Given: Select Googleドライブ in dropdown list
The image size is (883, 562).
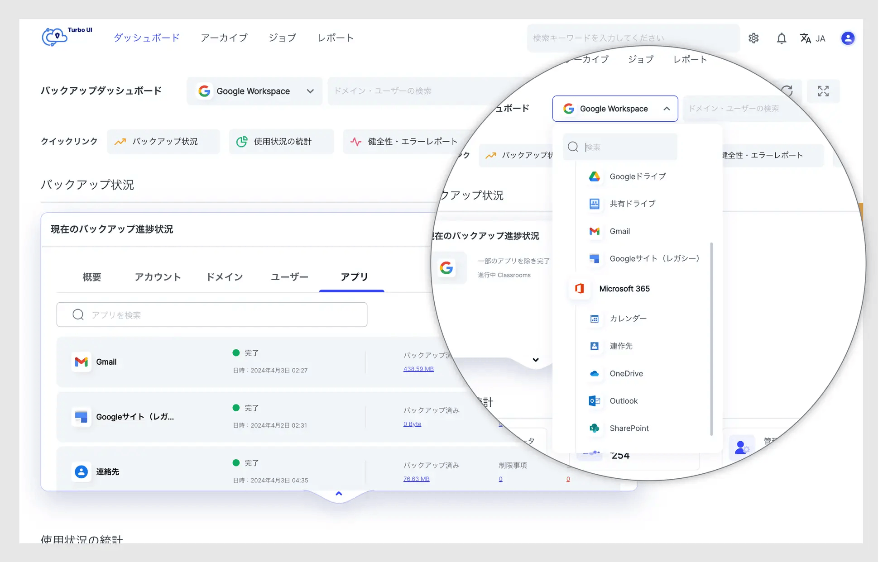Looking at the screenshot, I should point(637,176).
